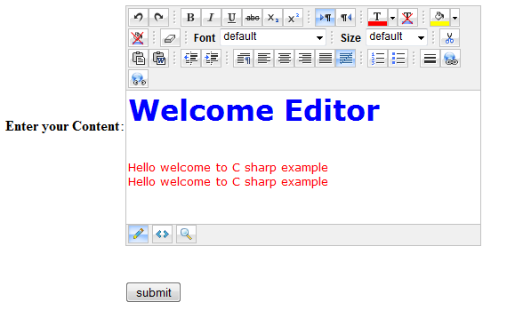Align text to the left

(264, 59)
